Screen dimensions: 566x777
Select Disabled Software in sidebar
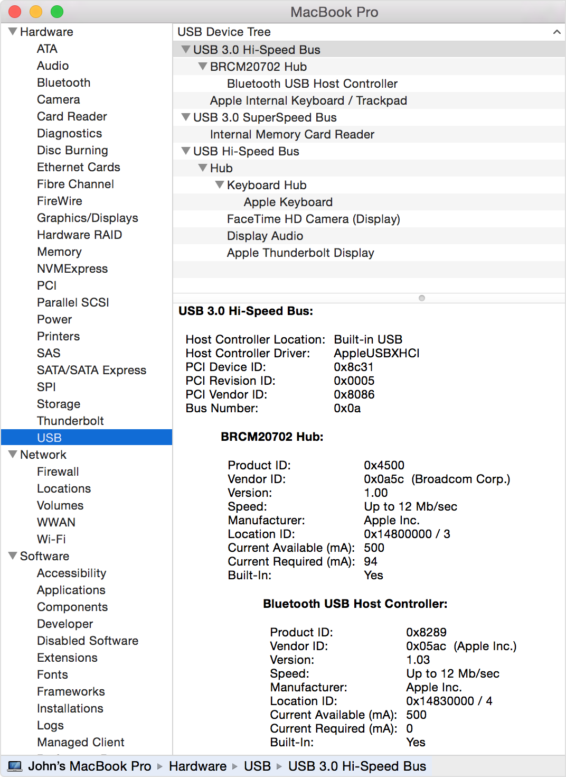pos(88,641)
